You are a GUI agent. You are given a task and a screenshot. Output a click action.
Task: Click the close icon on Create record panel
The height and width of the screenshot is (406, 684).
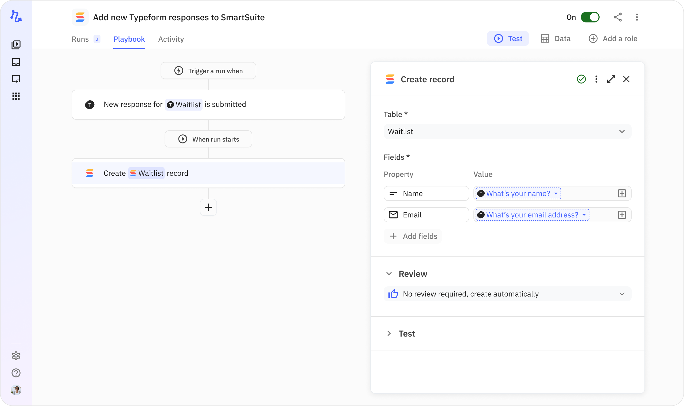[x=626, y=79]
